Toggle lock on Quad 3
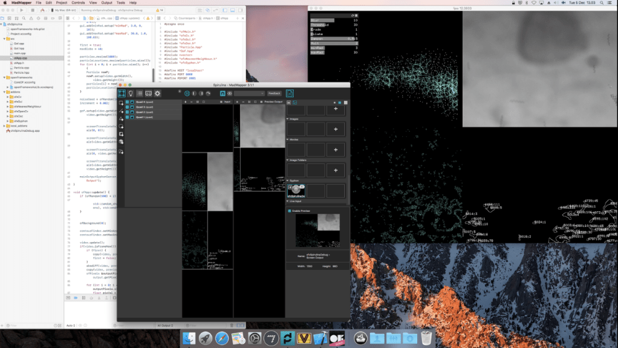 click(132, 107)
